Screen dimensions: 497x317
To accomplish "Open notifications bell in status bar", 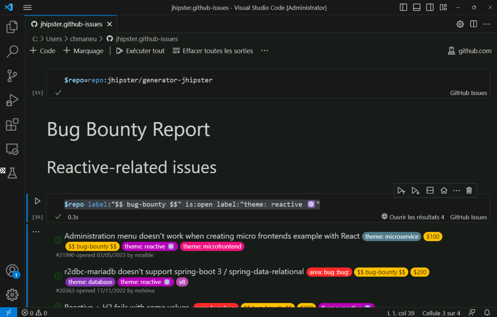I will click(487, 313).
